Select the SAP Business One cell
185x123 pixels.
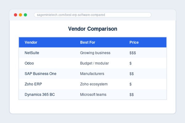[40, 74]
